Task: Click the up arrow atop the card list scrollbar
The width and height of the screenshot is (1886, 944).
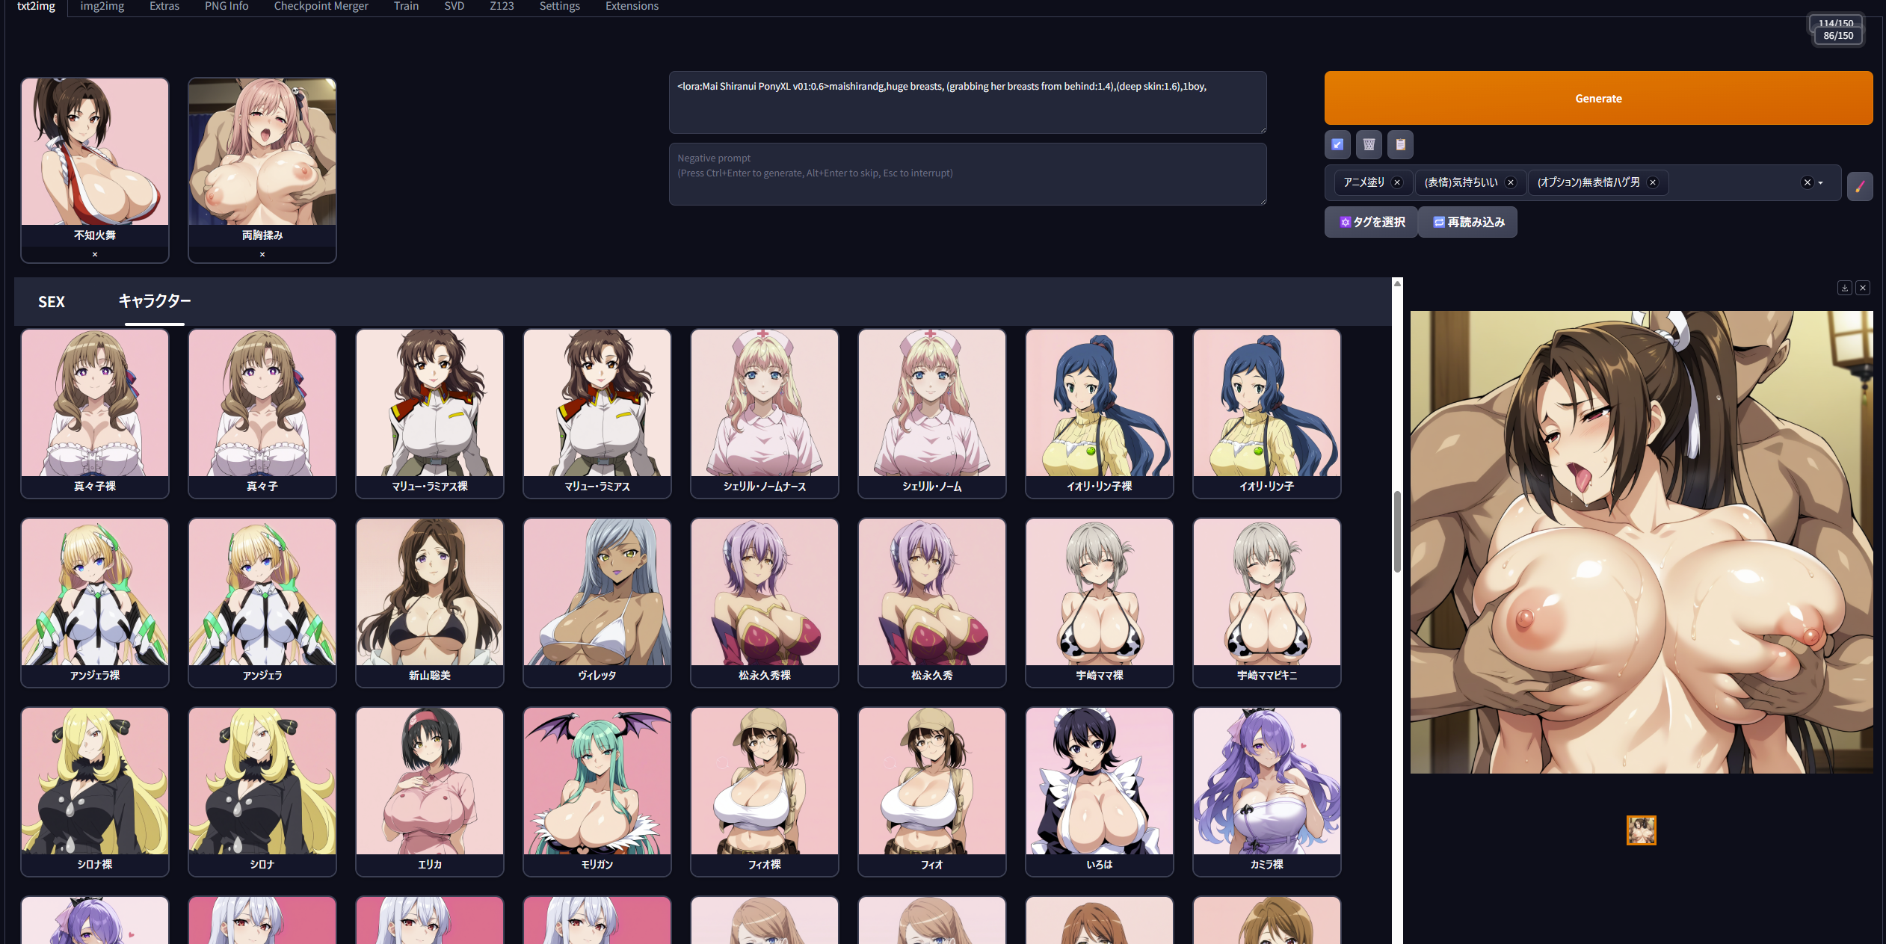Action: 1396,283
